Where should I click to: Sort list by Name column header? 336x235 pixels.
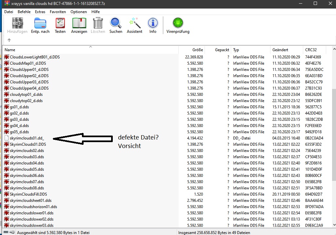point(90,50)
